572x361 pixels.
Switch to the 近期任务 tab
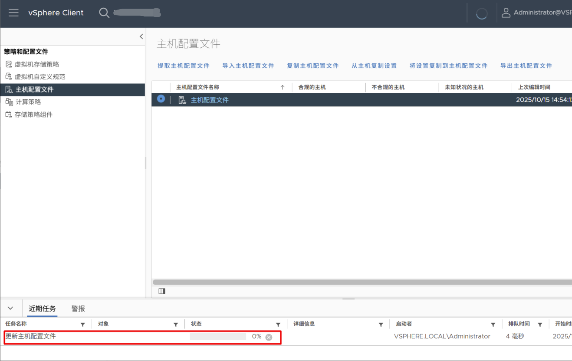pos(42,308)
